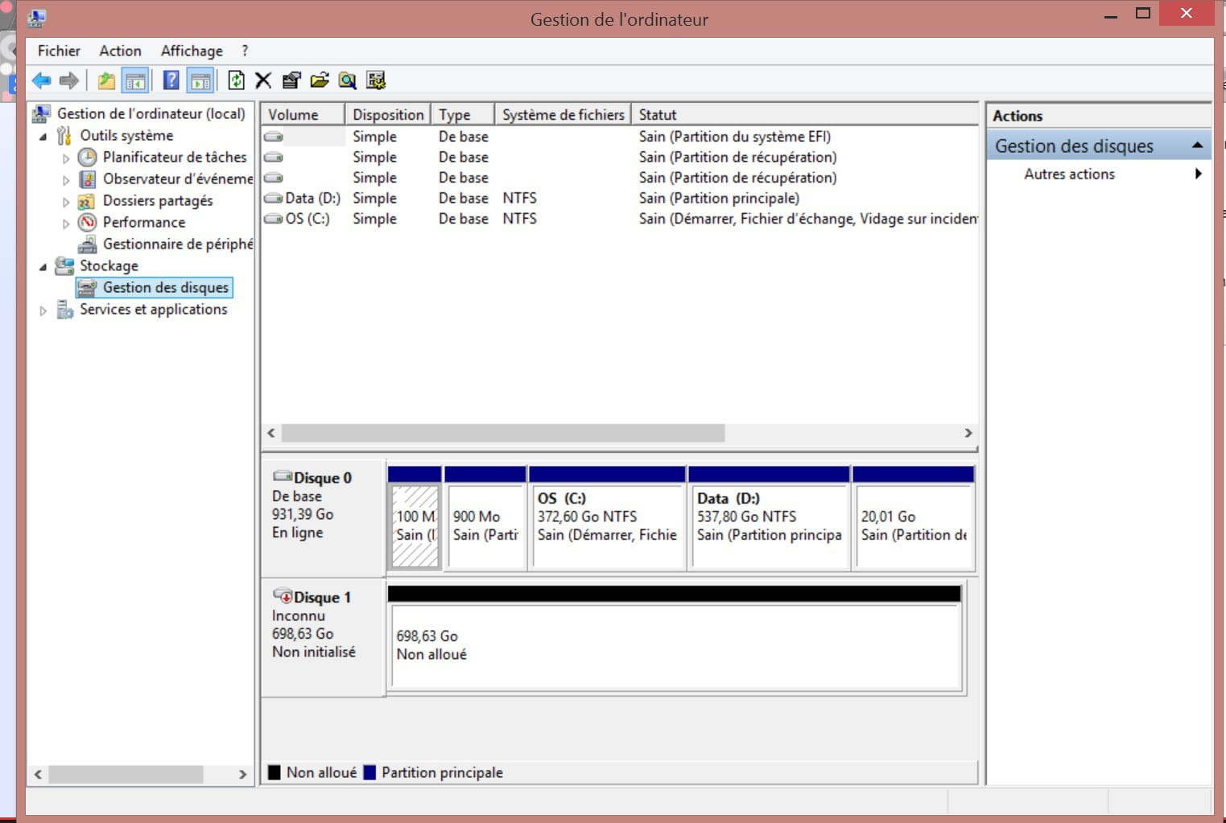Sort by the Volume column header
This screenshot has width=1226, height=823.
pos(303,114)
